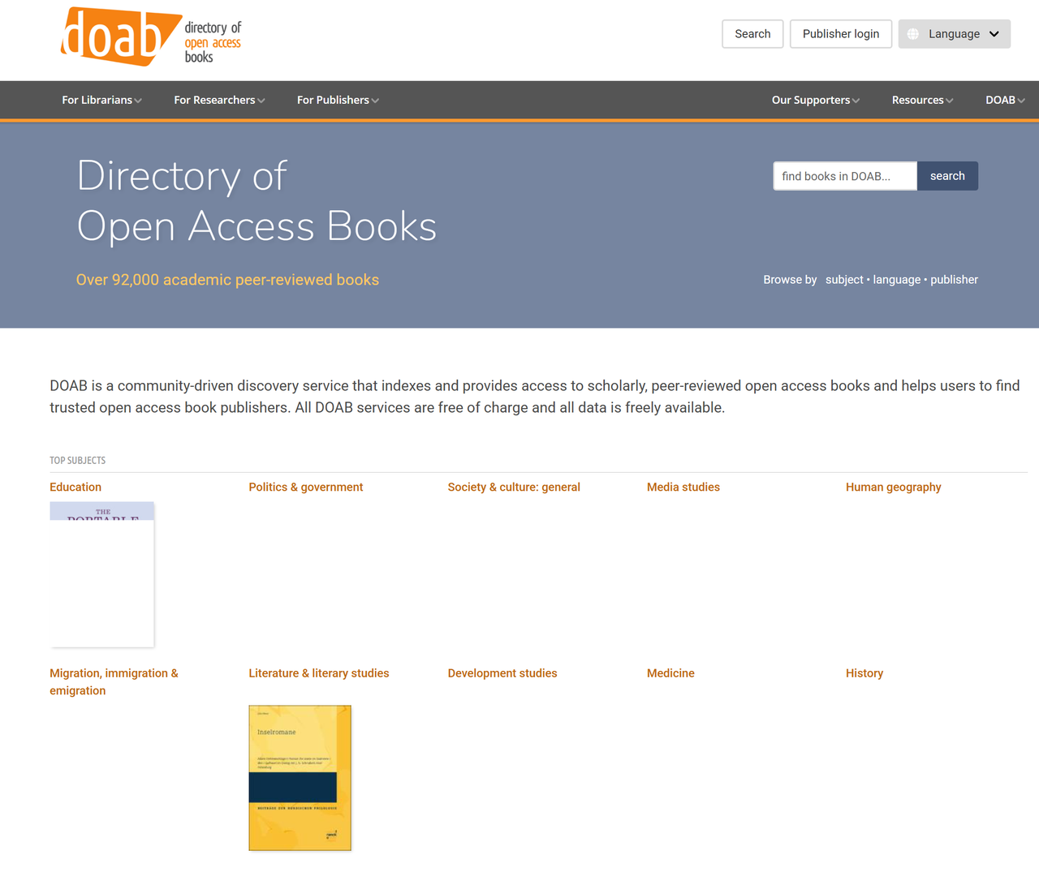Open the Language dropdown
Viewport: 1039px width, 872px height.
[x=954, y=34]
